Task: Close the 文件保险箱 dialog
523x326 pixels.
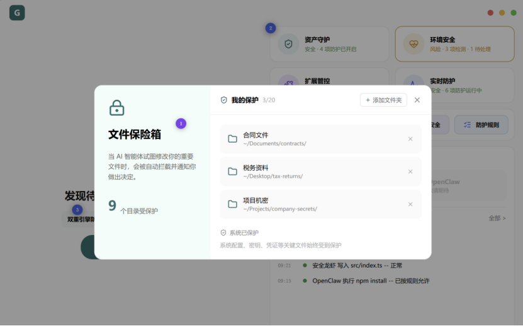Action: [417, 100]
